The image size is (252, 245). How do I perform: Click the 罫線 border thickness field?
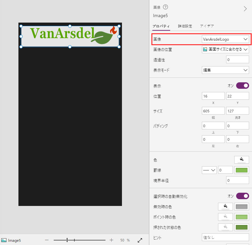[x=225, y=170]
